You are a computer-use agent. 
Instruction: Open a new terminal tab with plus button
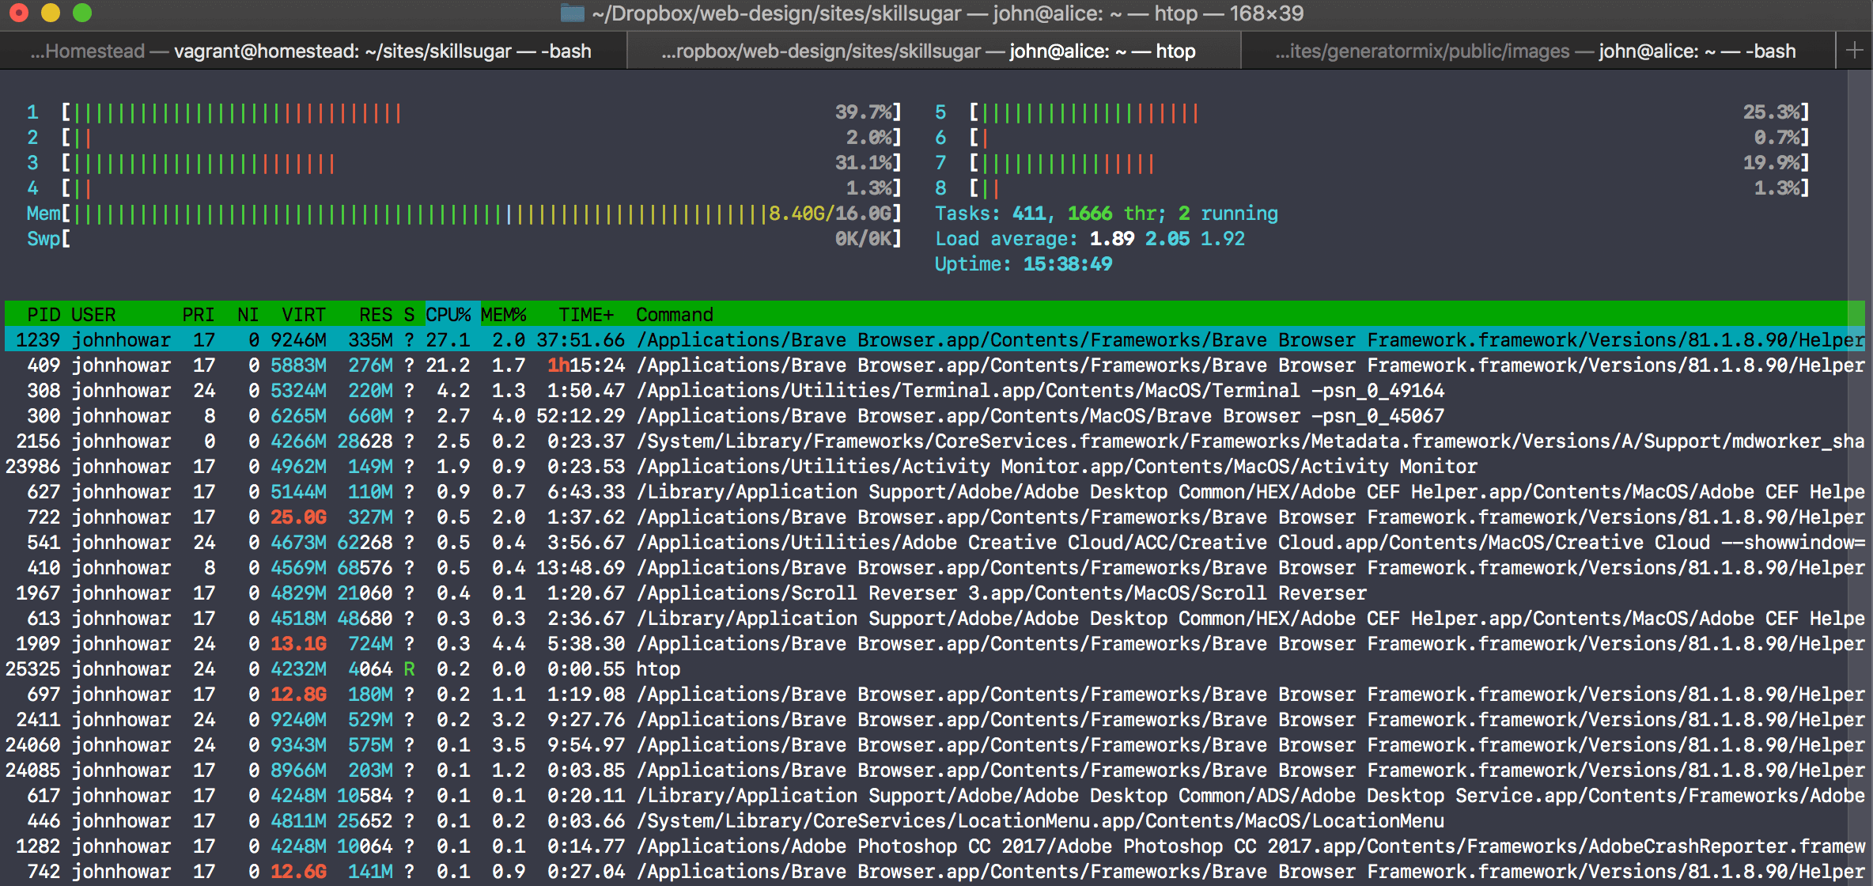1854,51
